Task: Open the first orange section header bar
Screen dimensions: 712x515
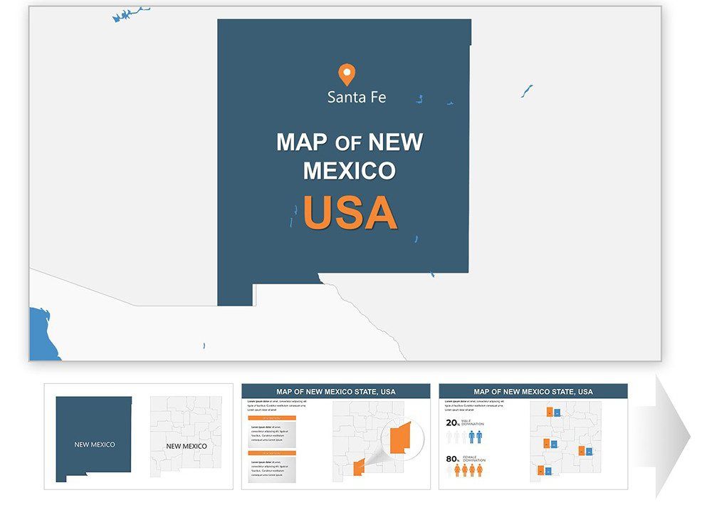Action: click(273, 417)
